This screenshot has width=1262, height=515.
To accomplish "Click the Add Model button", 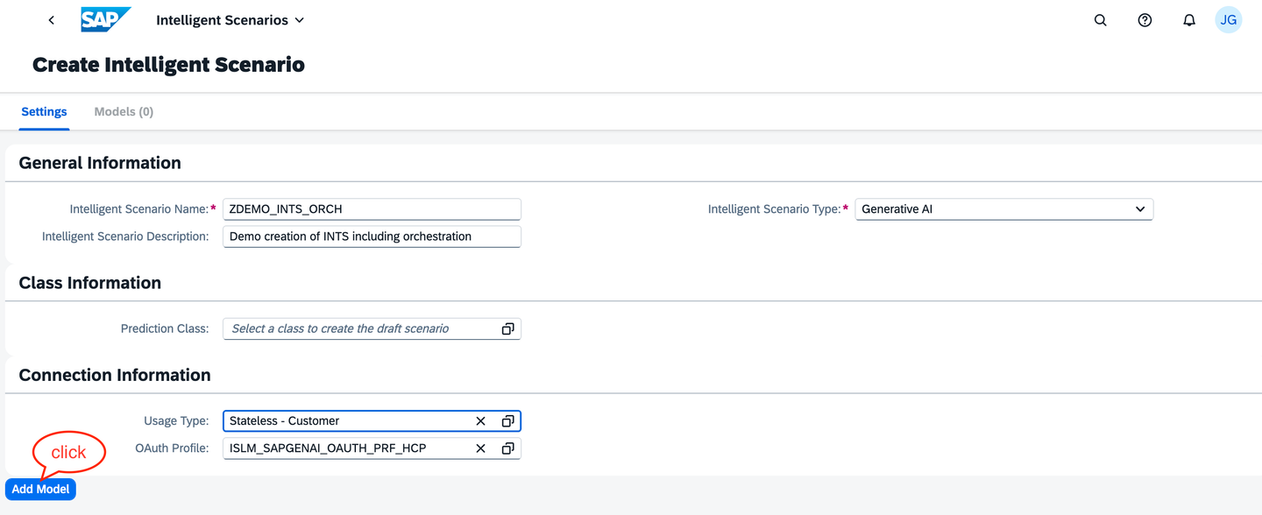I will coord(40,490).
